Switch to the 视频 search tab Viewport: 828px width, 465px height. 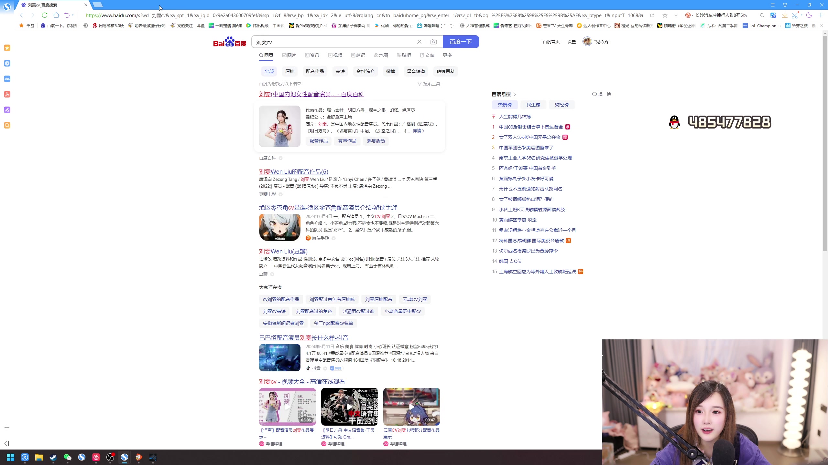click(335, 55)
